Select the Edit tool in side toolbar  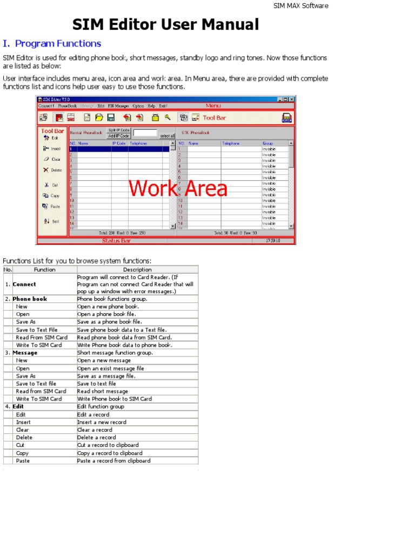pos(51,138)
